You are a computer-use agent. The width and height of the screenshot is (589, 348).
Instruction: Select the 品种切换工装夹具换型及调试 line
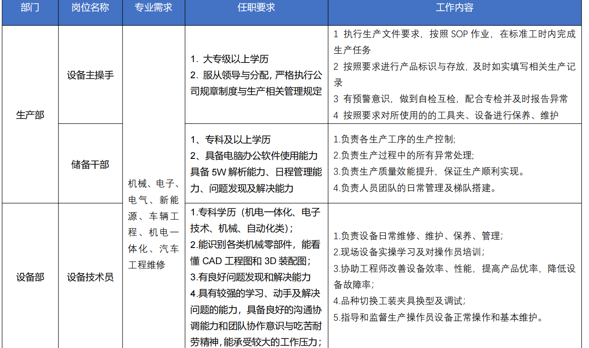tap(399, 301)
